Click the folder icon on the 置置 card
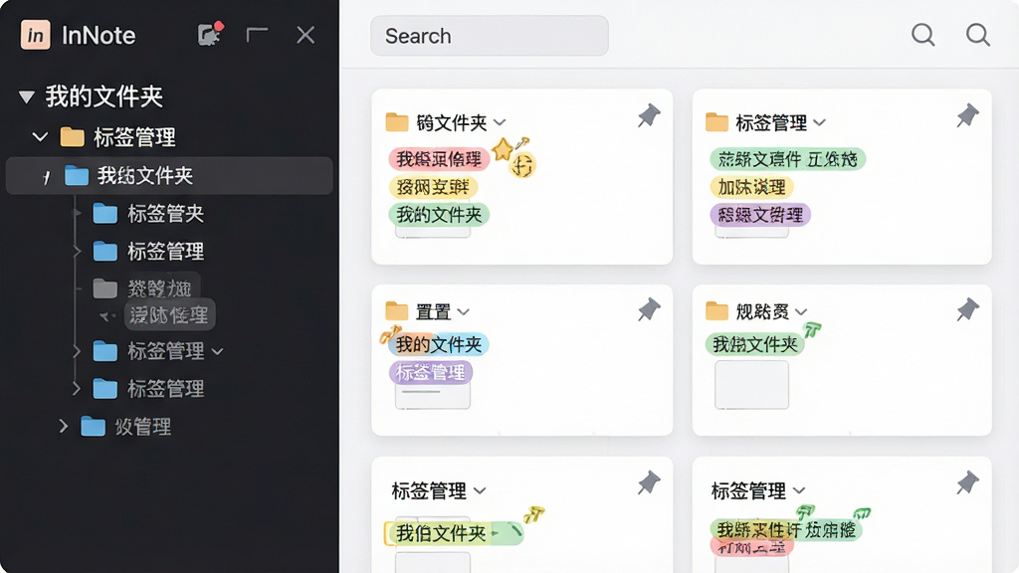The height and width of the screenshot is (573, 1019). pyautogui.click(x=396, y=311)
